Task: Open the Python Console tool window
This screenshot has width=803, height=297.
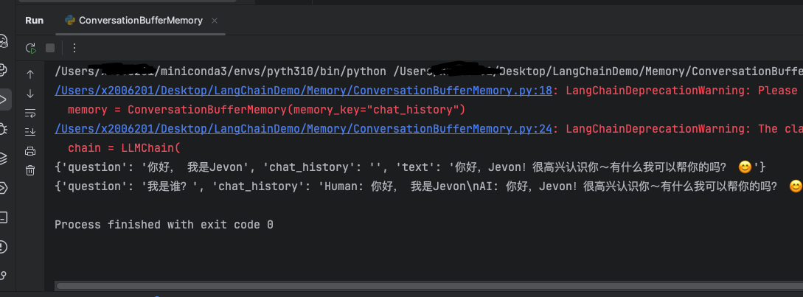Action: click(x=3, y=70)
